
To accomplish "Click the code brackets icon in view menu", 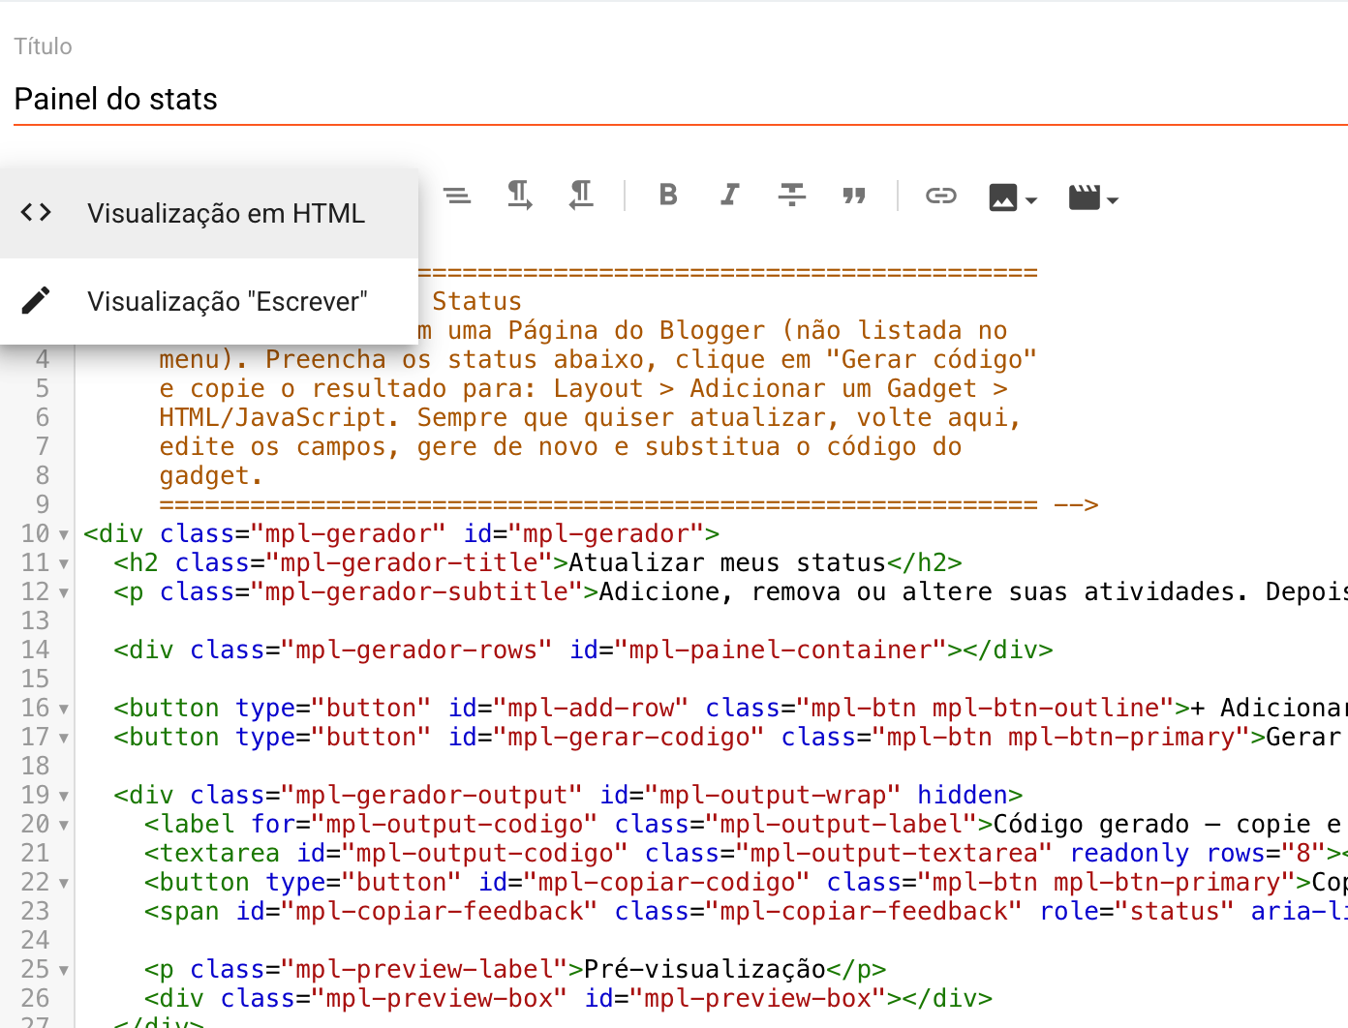I will pos(36,212).
